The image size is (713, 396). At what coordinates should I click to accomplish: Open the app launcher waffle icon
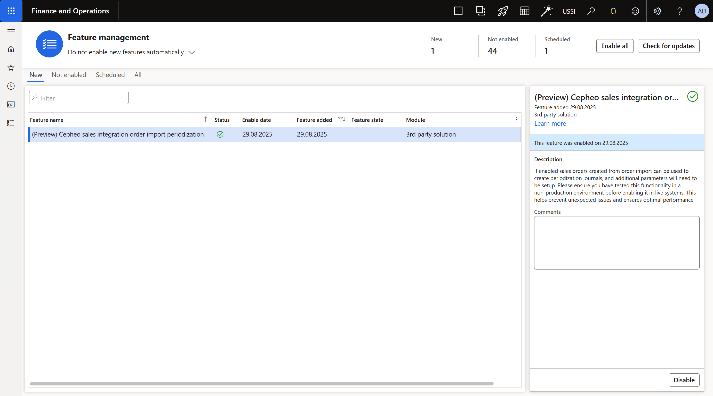pyautogui.click(x=11, y=11)
